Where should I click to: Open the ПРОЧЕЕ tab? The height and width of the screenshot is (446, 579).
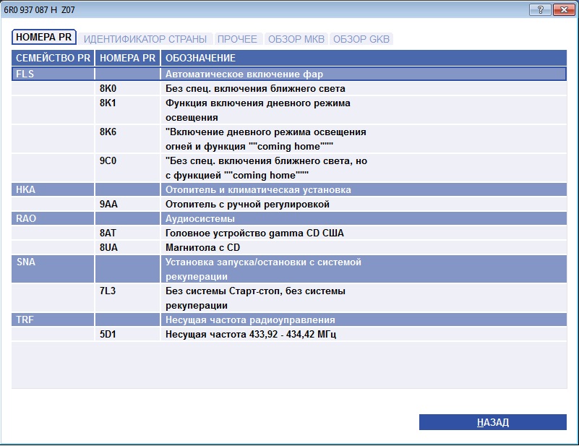(x=237, y=39)
